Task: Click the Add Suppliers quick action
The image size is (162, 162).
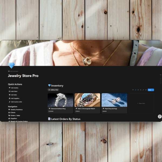Action: coord(14,98)
